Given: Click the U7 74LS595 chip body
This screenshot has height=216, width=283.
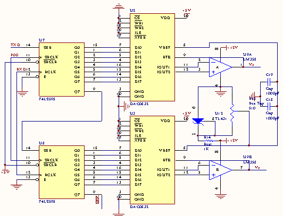Looking at the screenshot, I should pyautogui.click(x=62, y=70).
